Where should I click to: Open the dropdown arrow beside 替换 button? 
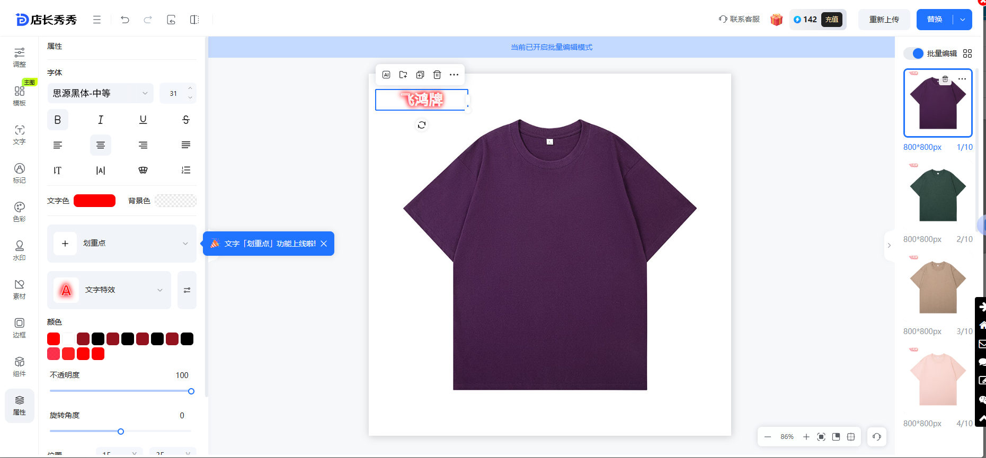963,20
